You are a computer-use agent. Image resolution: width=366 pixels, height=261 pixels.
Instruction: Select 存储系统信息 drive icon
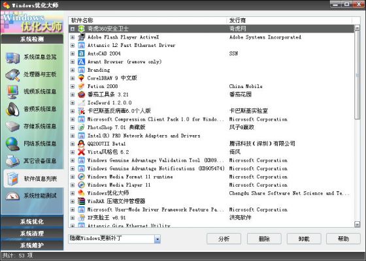12,127
